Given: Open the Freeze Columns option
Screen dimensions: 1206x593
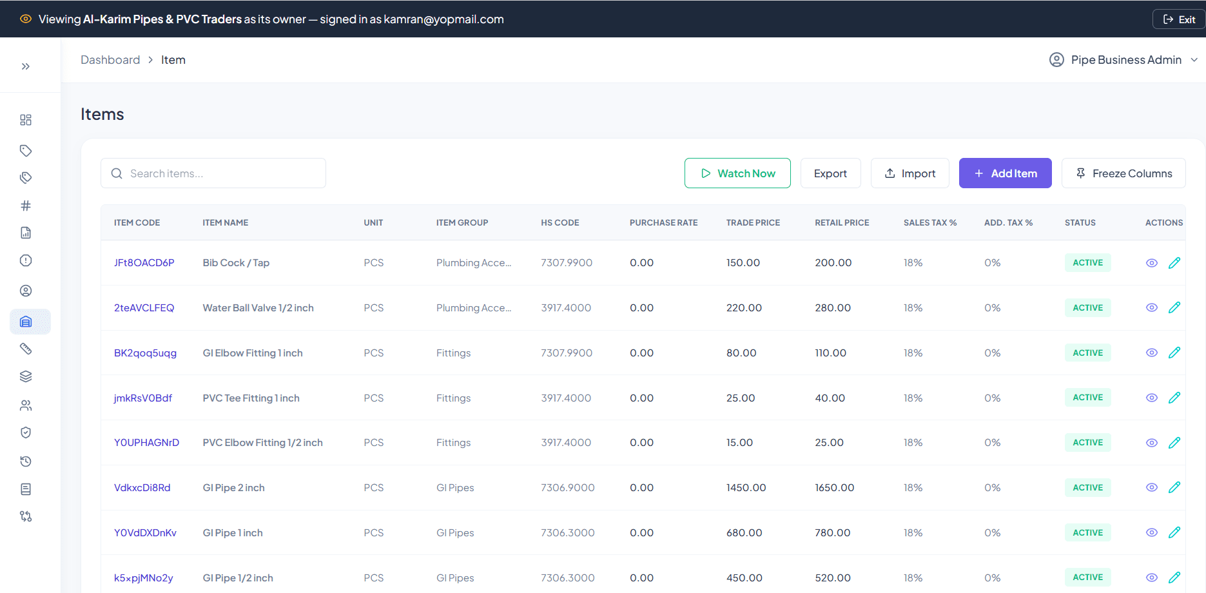Looking at the screenshot, I should (1123, 173).
